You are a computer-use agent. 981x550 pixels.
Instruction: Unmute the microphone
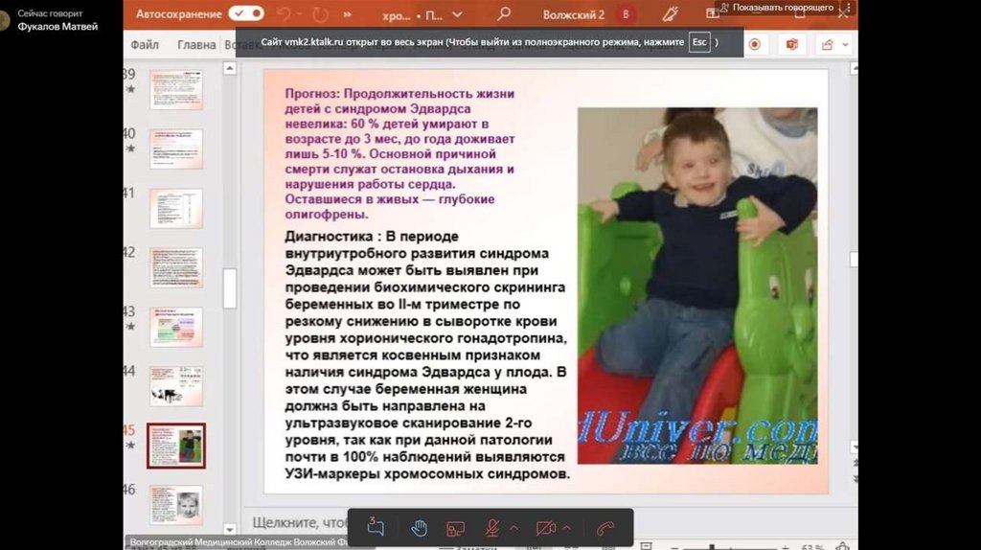pos(492,528)
